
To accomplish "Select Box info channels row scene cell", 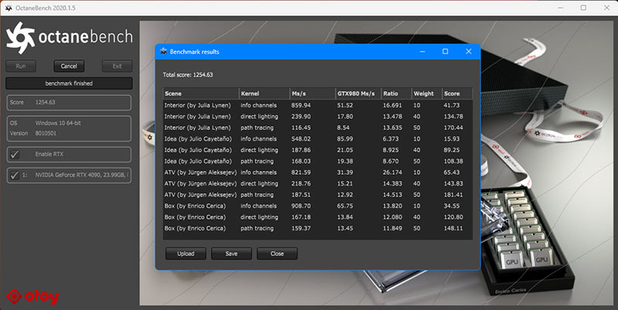I will point(195,206).
